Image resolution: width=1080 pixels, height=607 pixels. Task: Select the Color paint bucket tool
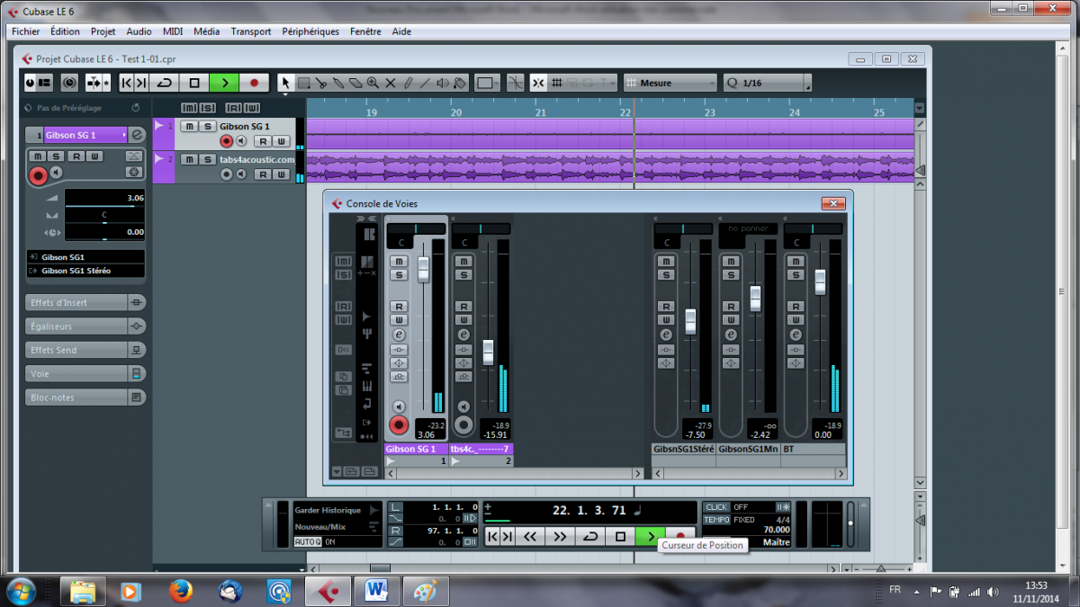click(459, 83)
